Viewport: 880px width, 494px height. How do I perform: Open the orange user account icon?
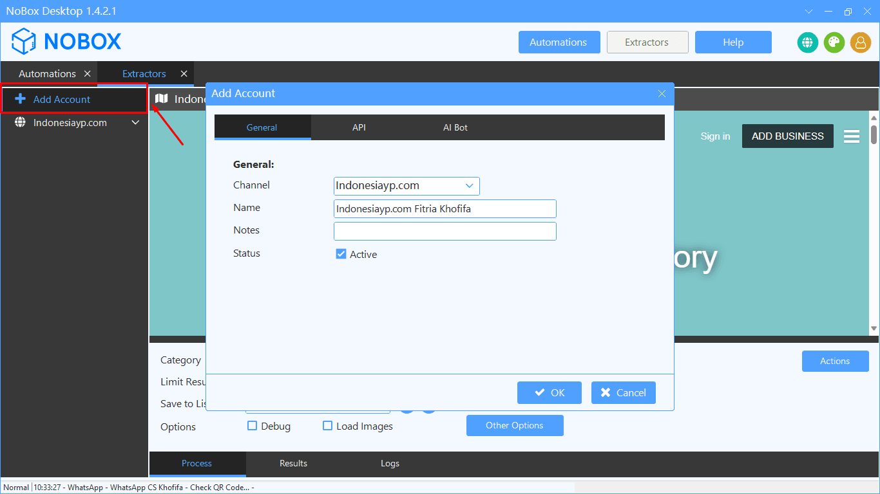[861, 42]
